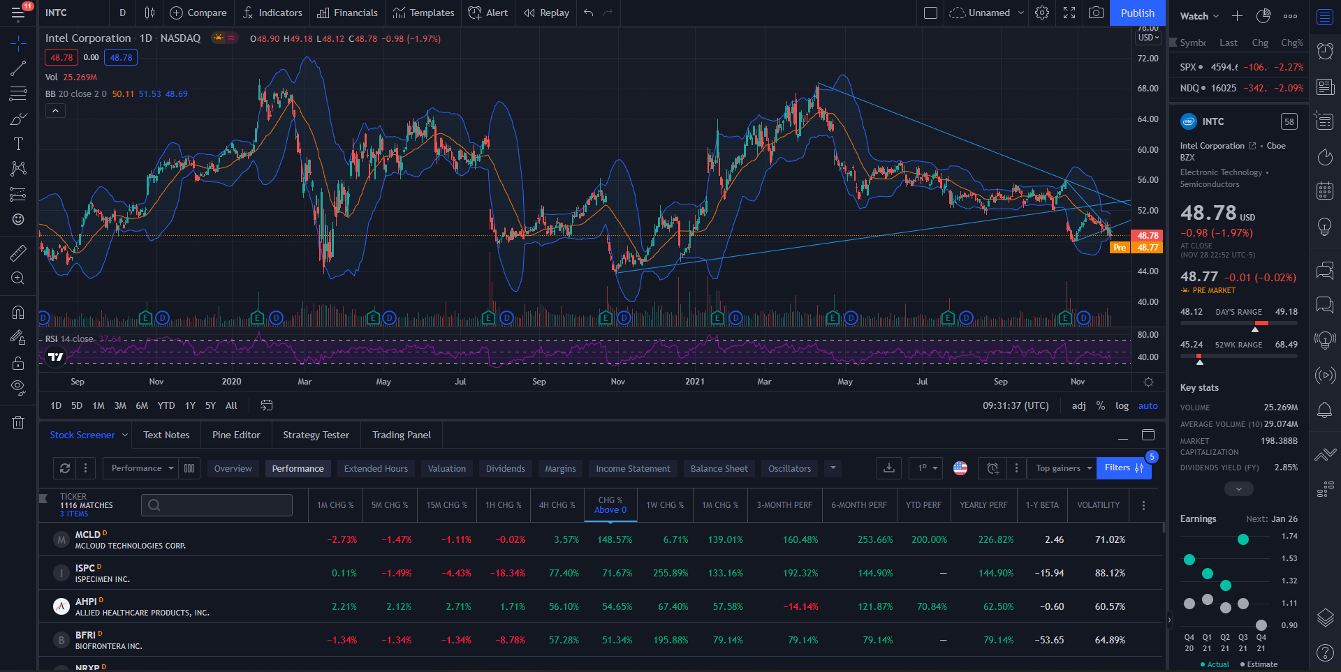The width and height of the screenshot is (1341, 672).
Task: Select the 1Y time range
Action: pos(190,405)
